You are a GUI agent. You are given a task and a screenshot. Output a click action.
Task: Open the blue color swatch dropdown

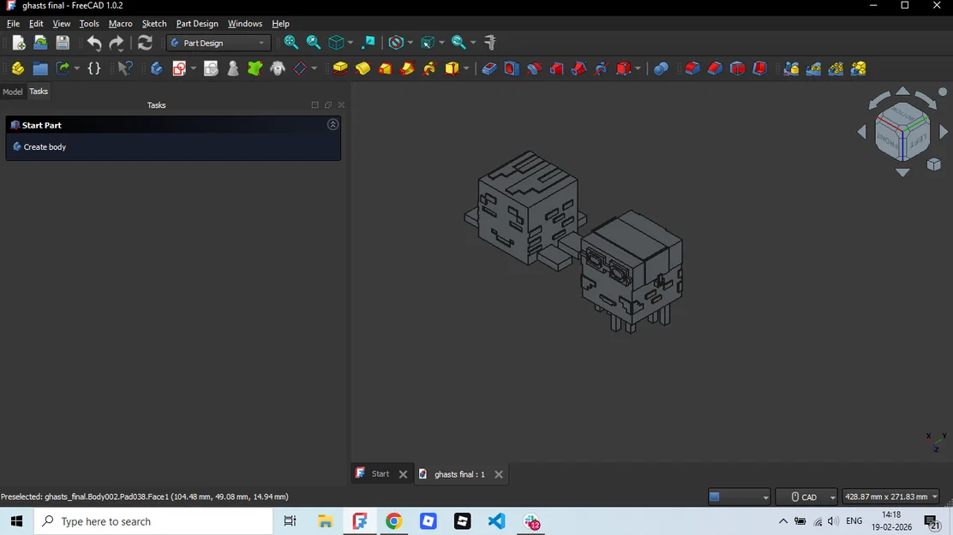point(739,496)
